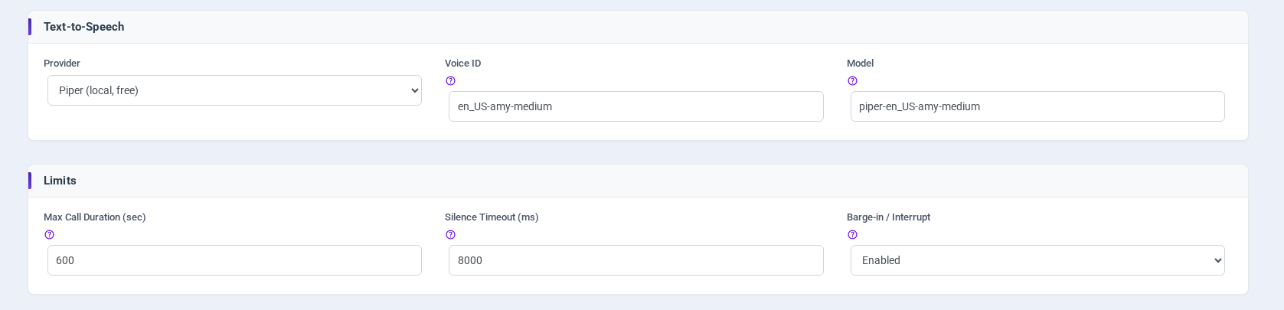The width and height of the screenshot is (1284, 310).
Task: Click the Text-to-Speech section header
Action: pyautogui.click(x=83, y=27)
